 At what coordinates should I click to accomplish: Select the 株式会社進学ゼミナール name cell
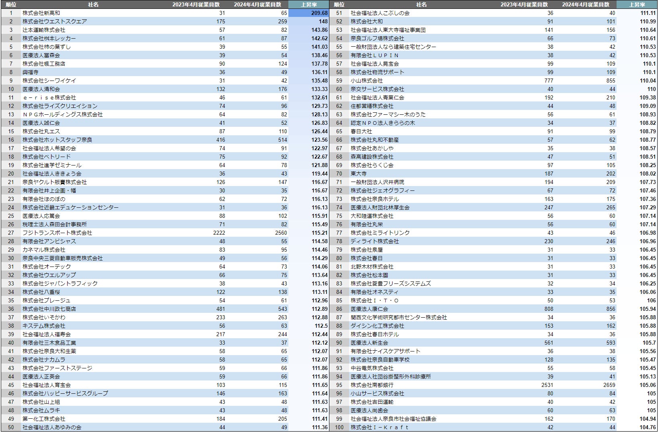(52, 165)
